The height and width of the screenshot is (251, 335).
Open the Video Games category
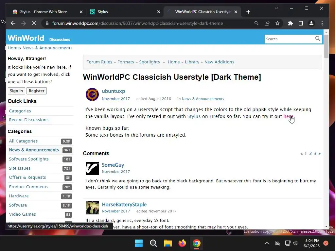[x=23, y=214]
